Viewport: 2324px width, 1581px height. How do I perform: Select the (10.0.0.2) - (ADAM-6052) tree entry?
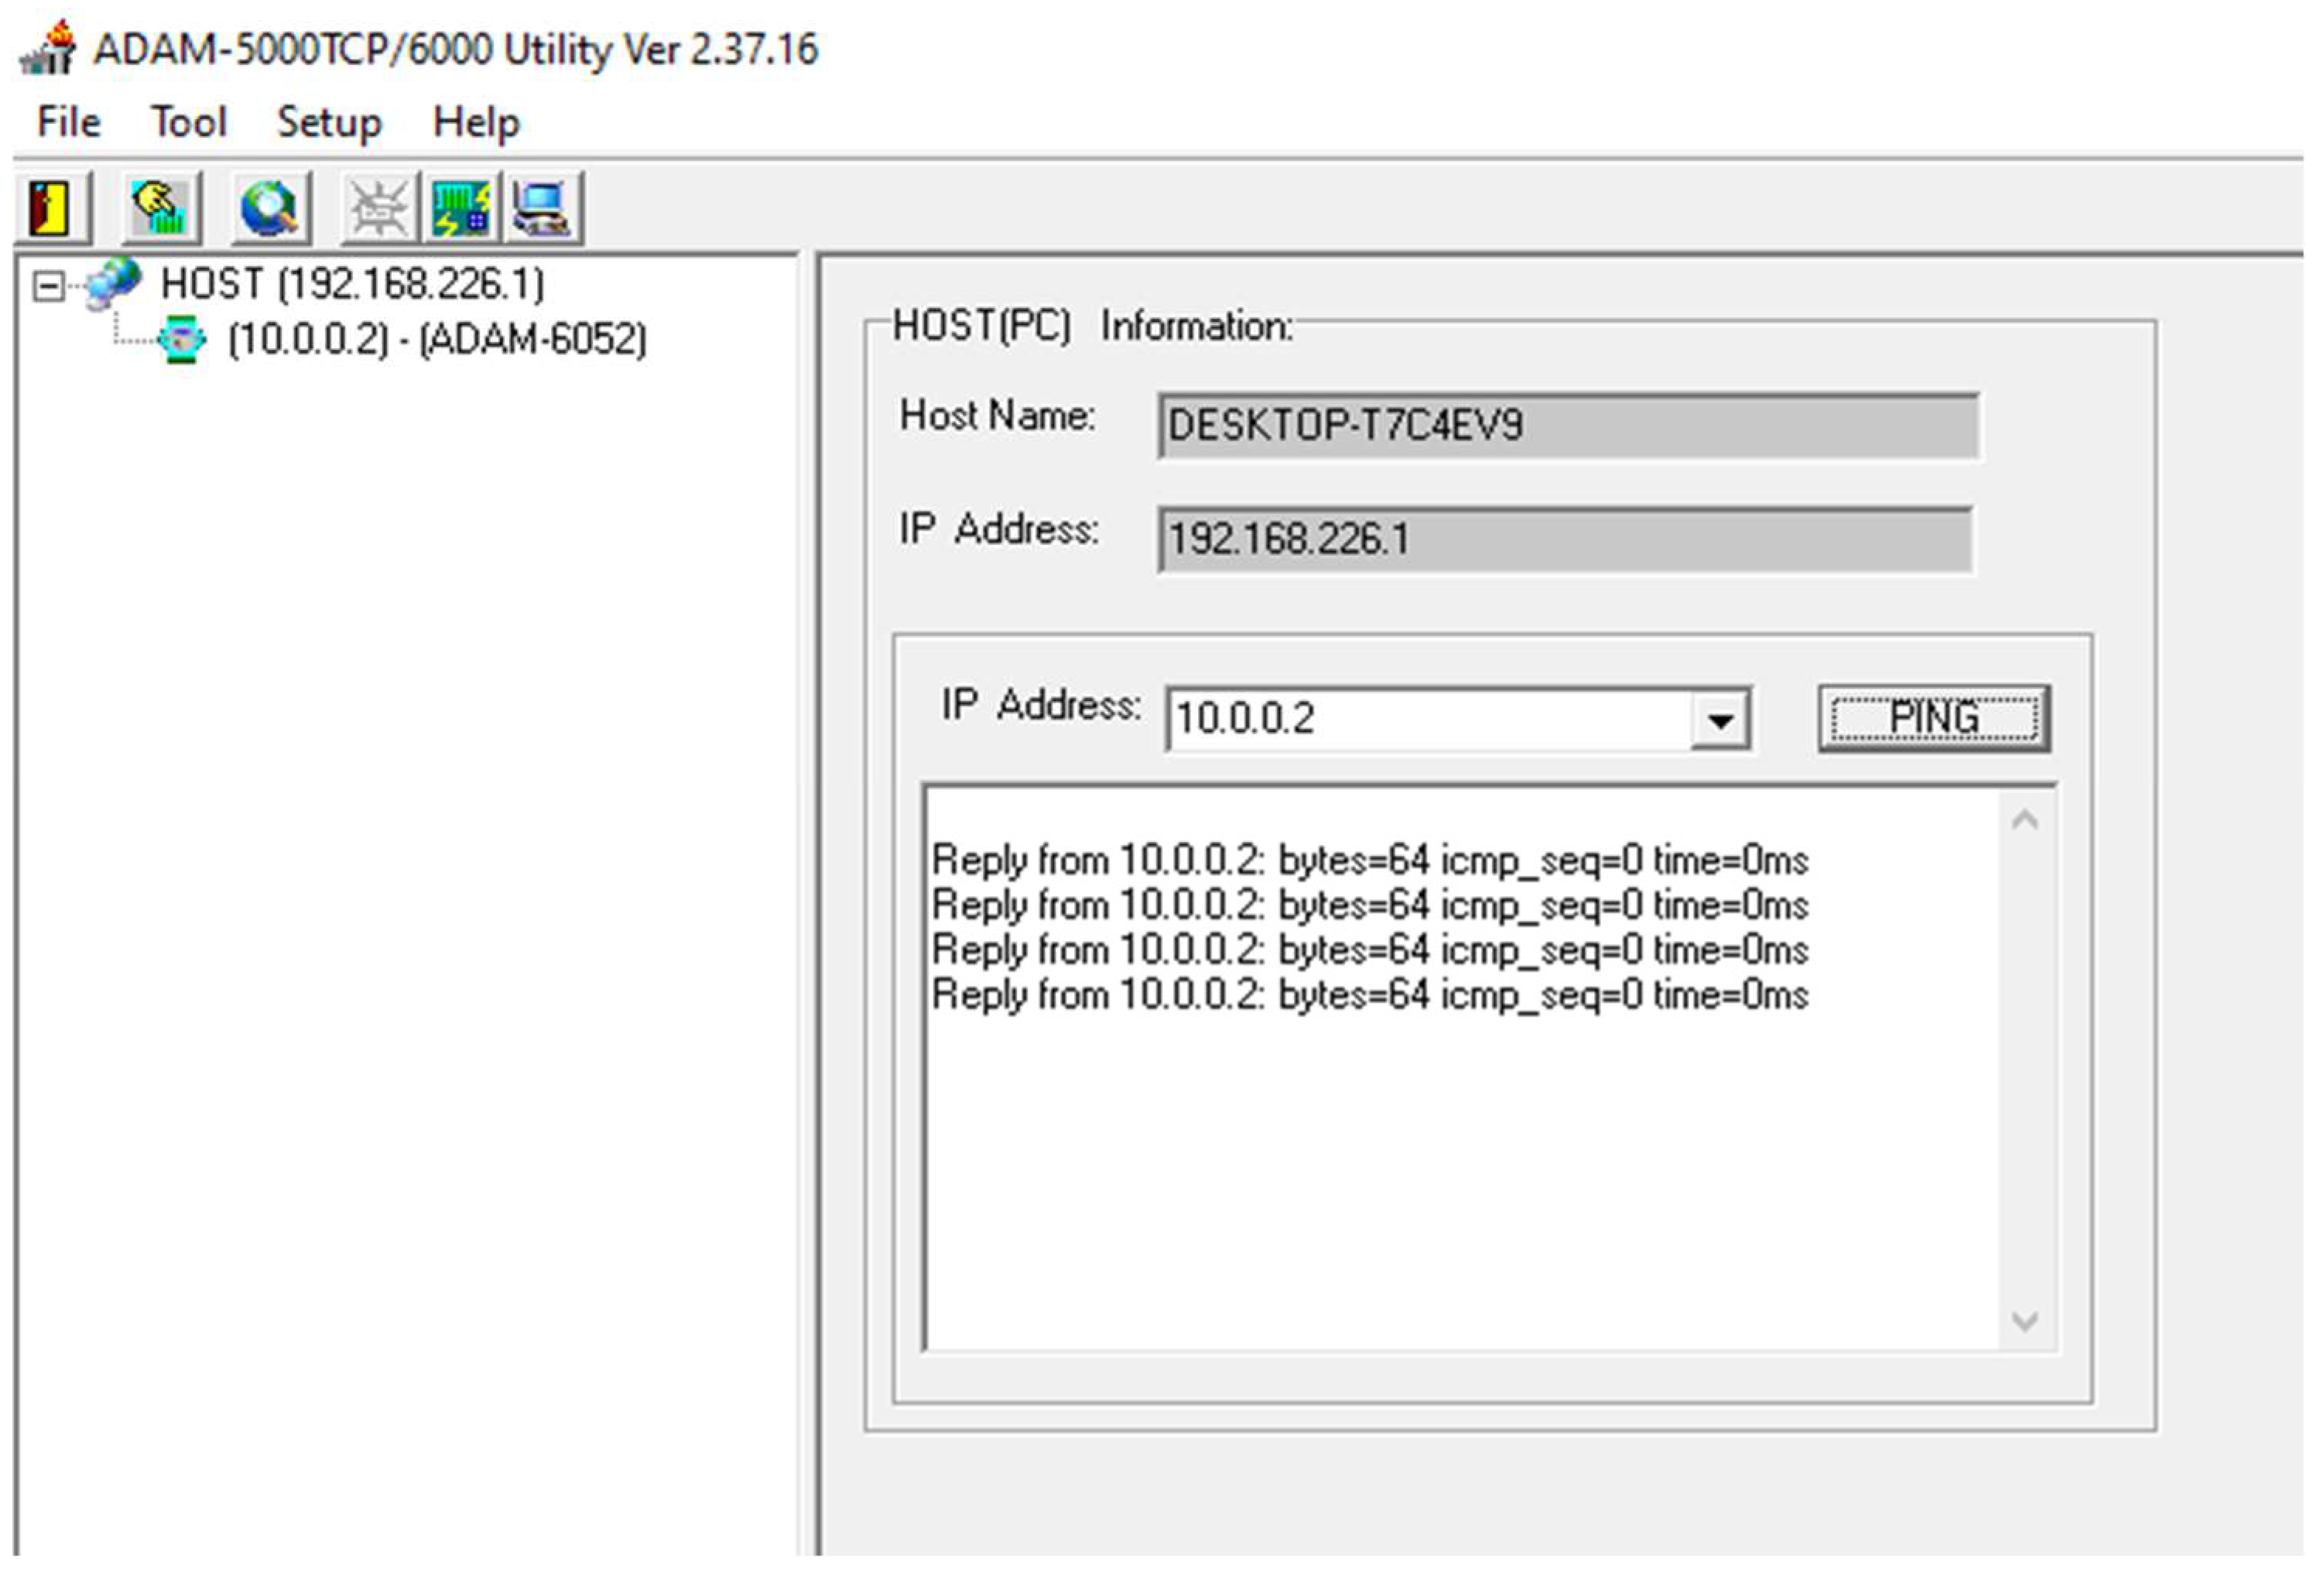click(437, 340)
